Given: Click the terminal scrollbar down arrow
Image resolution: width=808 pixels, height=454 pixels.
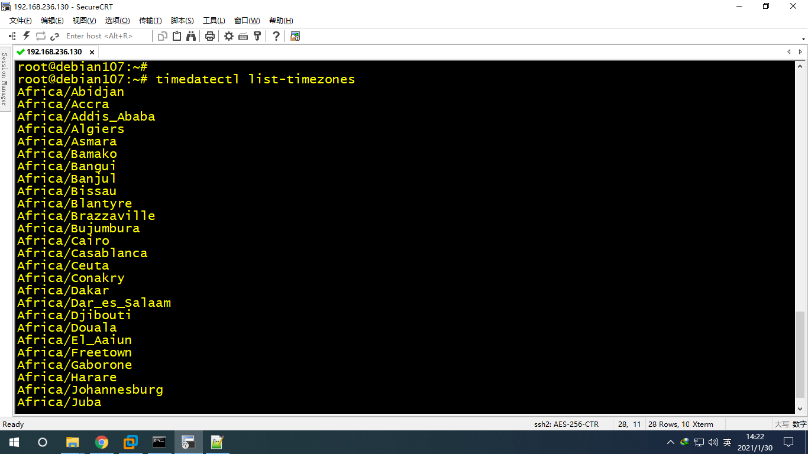Looking at the screenshot, I should pyautogui.click(x=800, y=408).
